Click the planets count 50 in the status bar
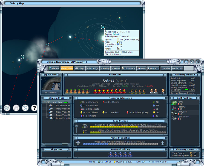This screenshot has width=204, height=166. click(100, 162)
